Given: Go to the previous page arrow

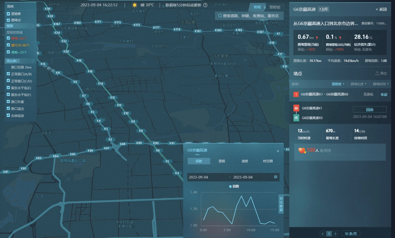Looking at the screenshot, I should click(322, 234).
